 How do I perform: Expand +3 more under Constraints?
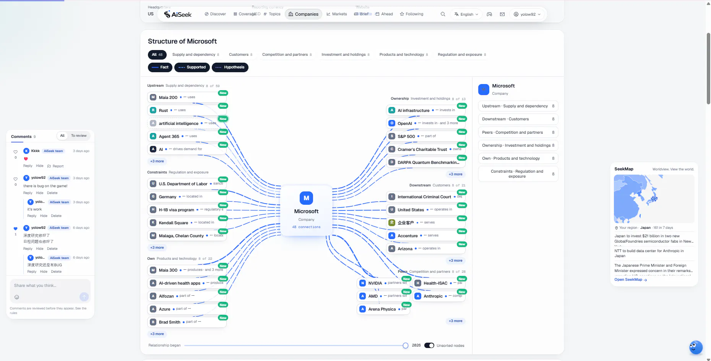tap(157, 248)
